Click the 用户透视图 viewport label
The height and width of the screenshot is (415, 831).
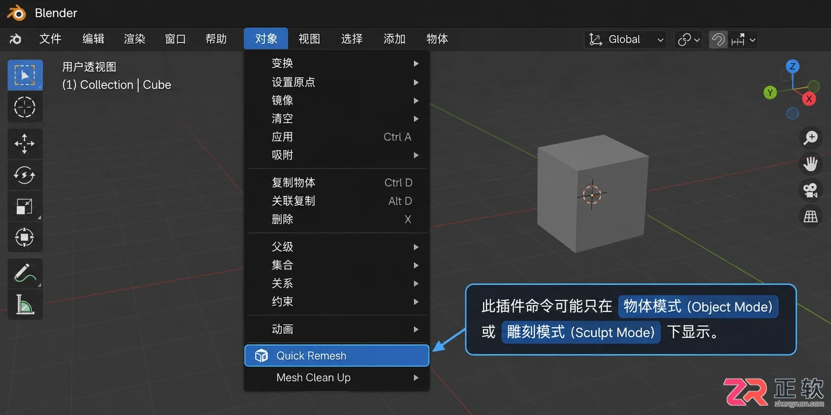click(x=89, y=67)
